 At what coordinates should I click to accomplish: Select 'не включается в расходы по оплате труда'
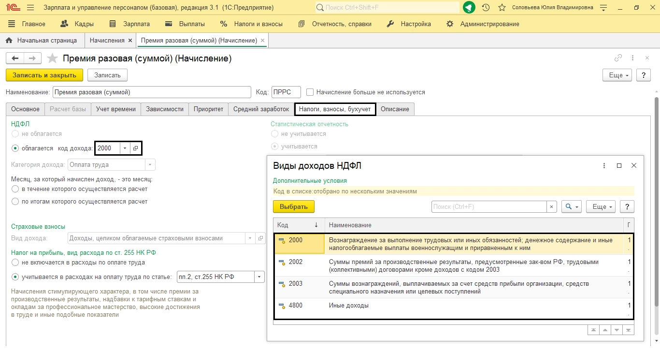(15, 263)
